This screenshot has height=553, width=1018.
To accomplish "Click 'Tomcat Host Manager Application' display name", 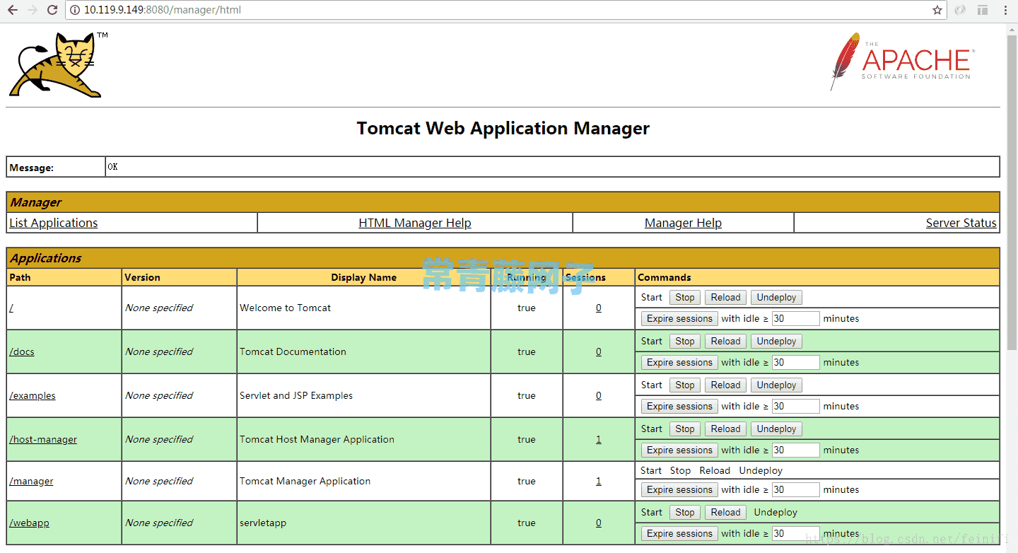I will coord(317,439).
